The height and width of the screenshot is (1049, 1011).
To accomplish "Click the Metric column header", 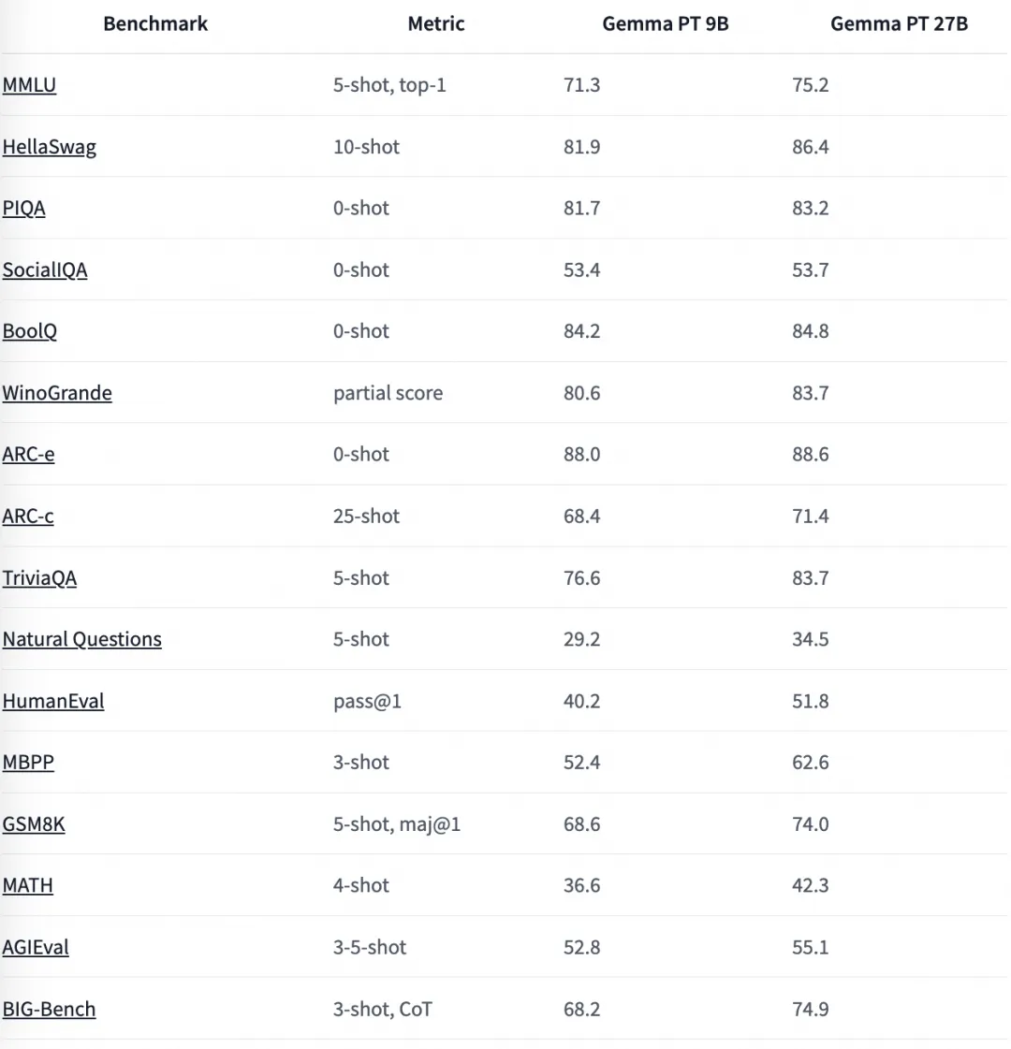I will [436, 24].
